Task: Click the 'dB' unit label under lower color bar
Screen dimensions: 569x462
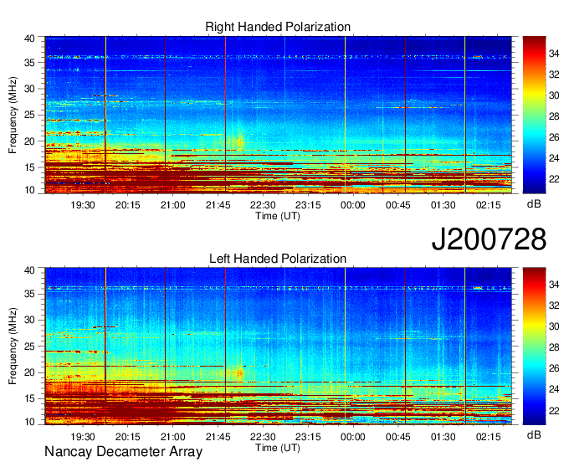Action: 534,434
